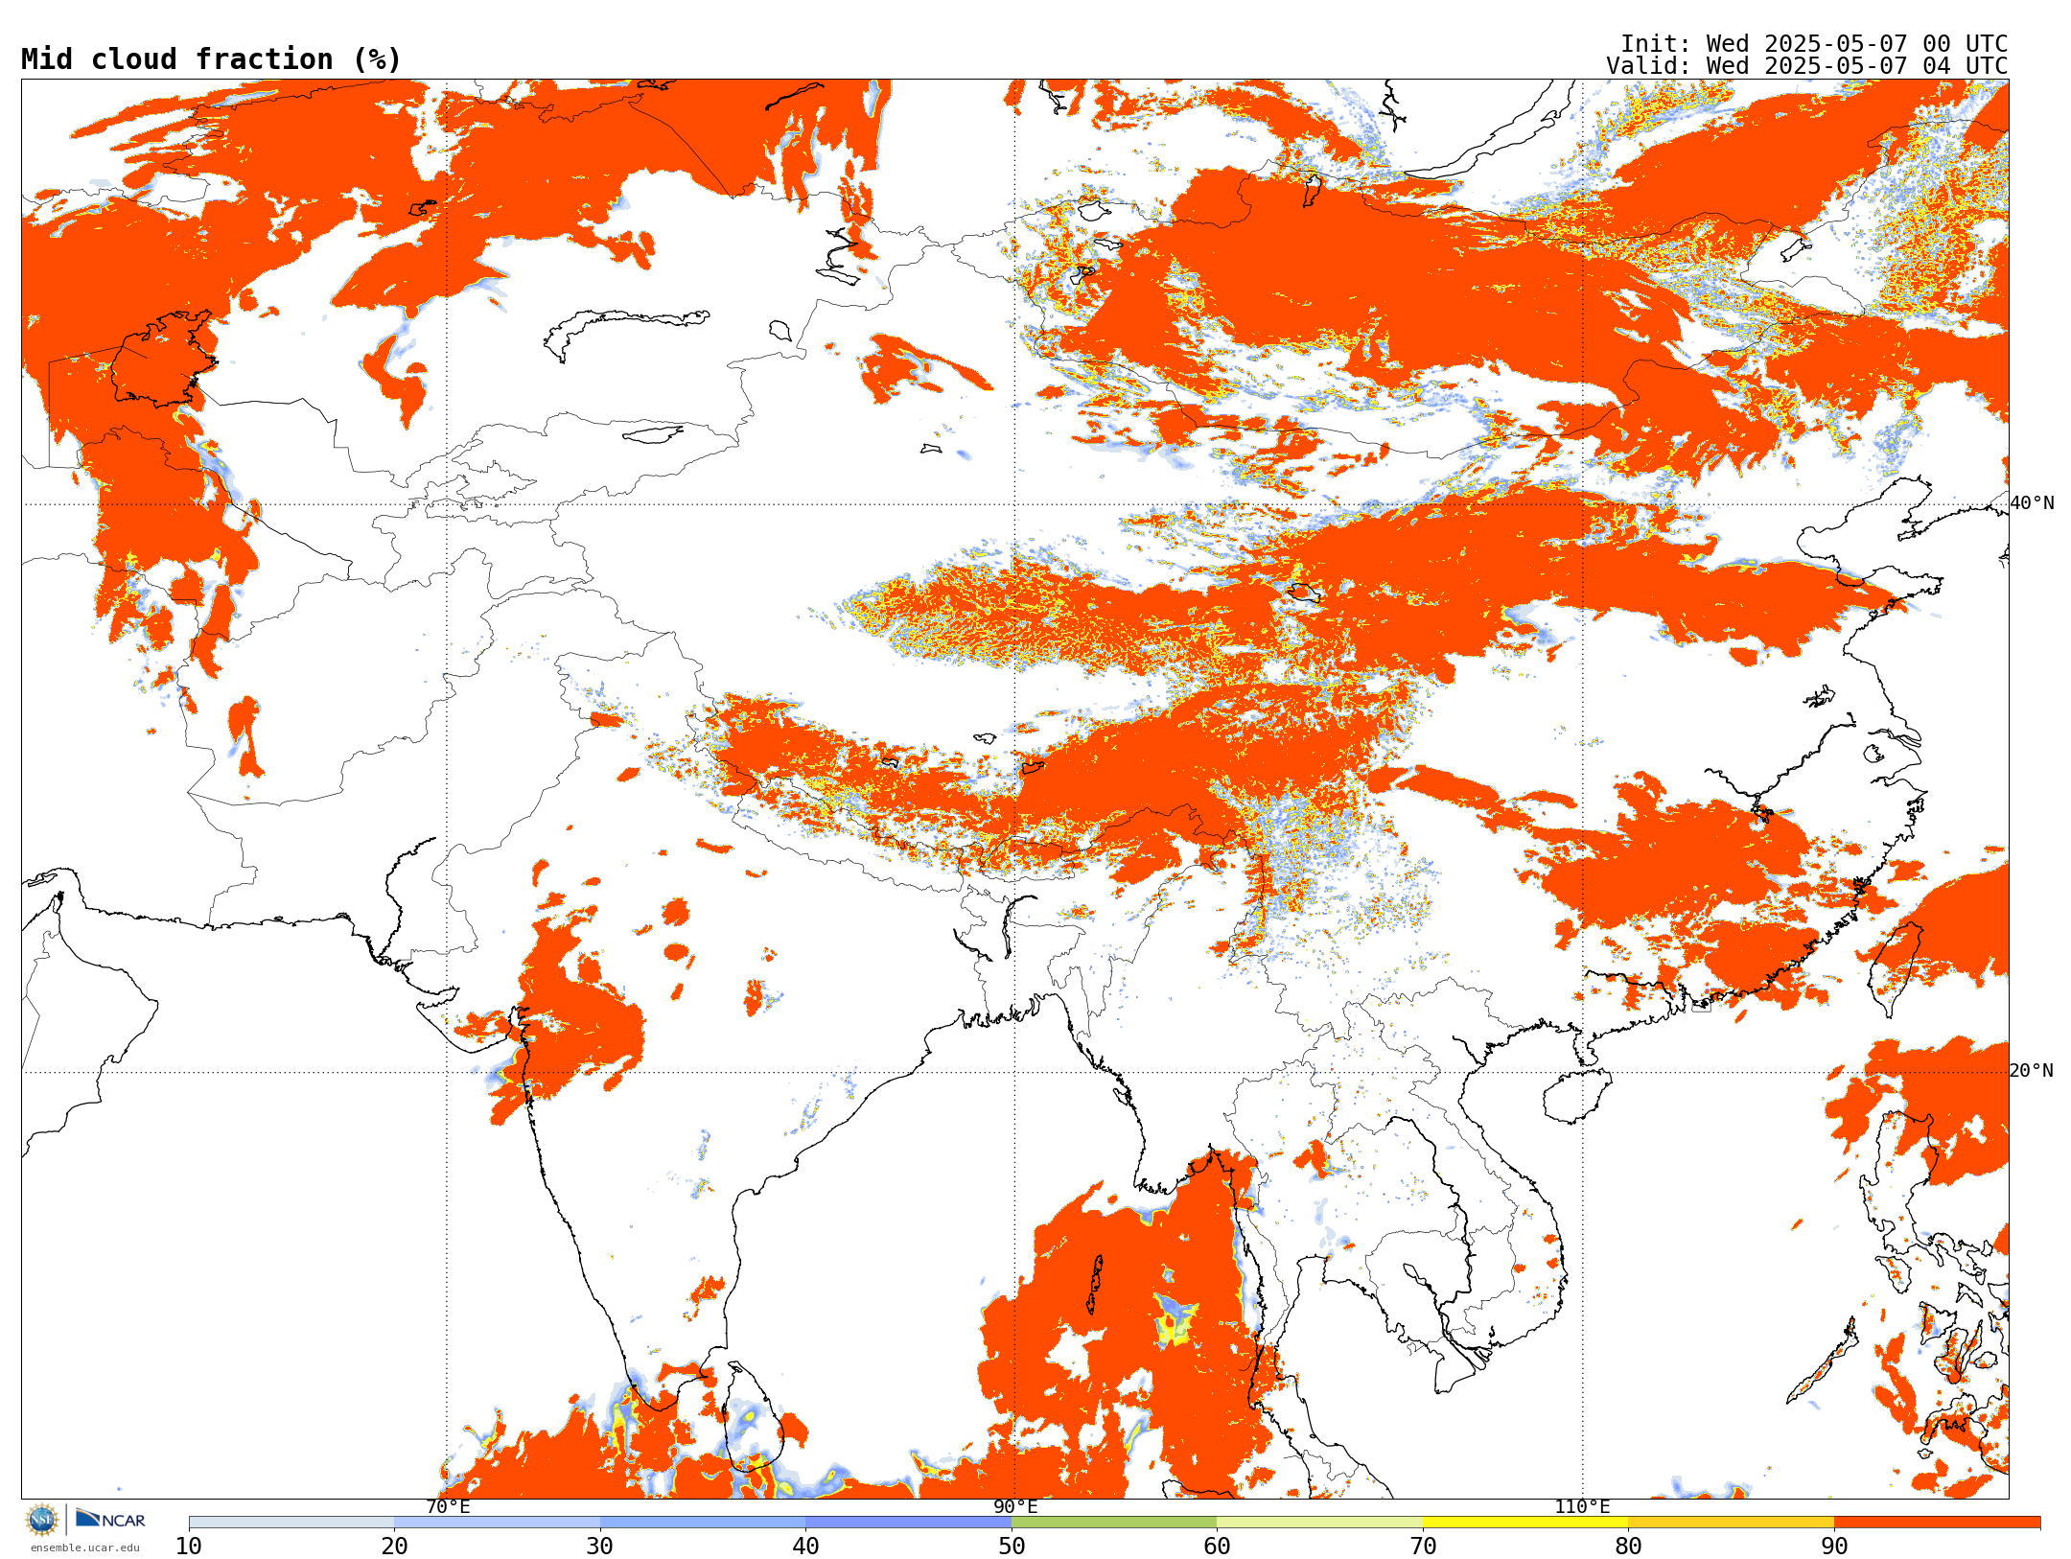The height and width of the screenshot is (1559, 2071).
Task: Click the ensemble.ucar.edu text
Action: [85, 1547]
